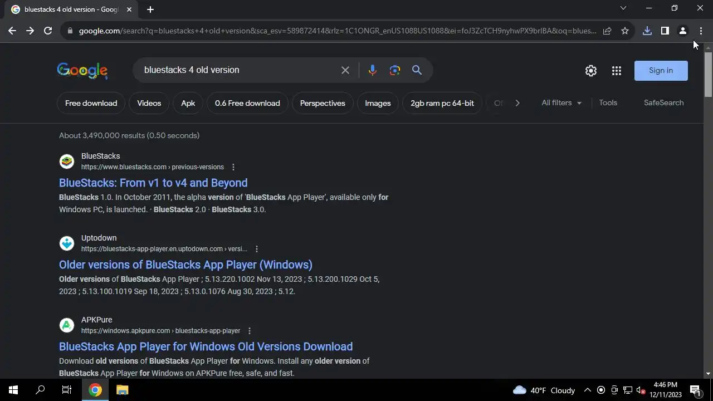Go to Google homepage via logo

pyautogui.click(x=82, y=71)
